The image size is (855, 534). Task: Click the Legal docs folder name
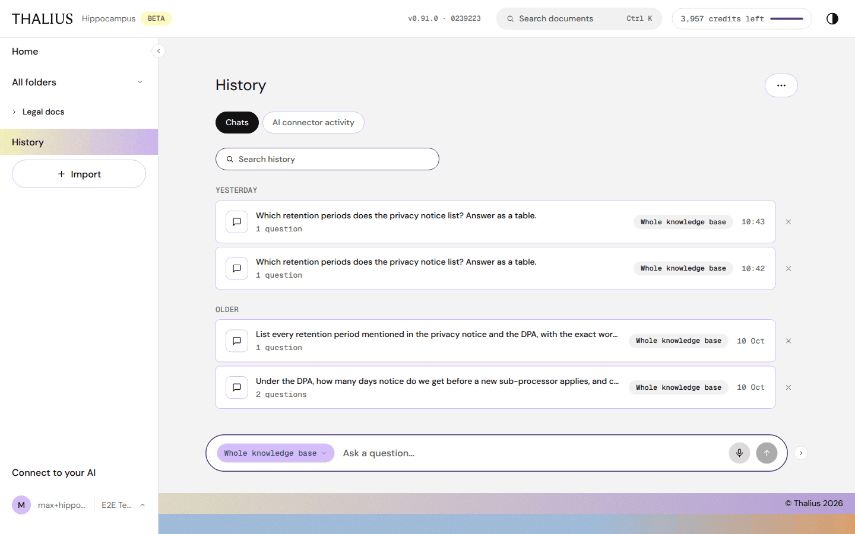coord(43,112)
